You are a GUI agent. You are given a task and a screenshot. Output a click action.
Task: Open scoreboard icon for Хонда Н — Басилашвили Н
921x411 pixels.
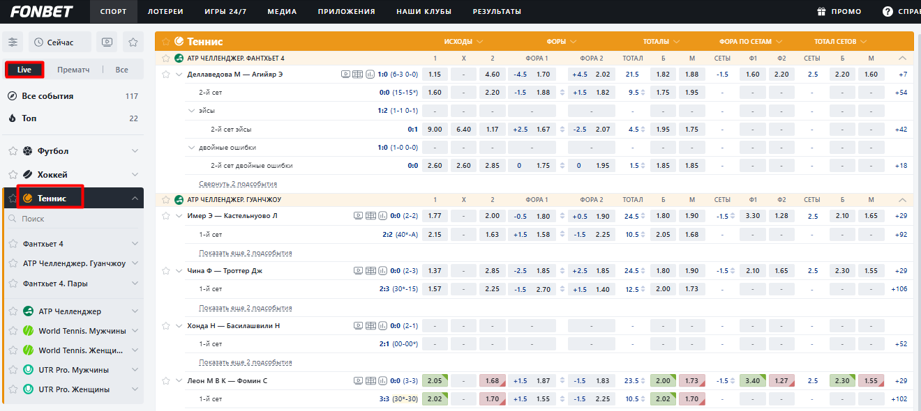point(370,326)
